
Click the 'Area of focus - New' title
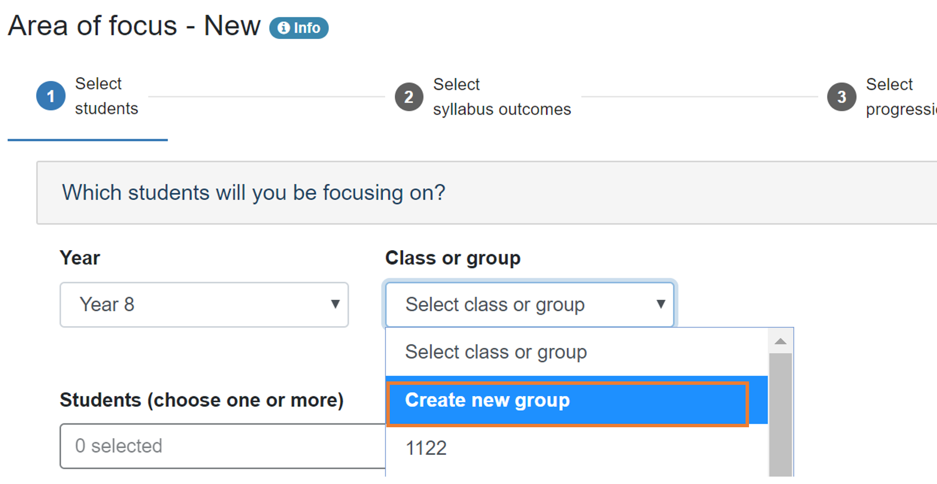(134, 26)
